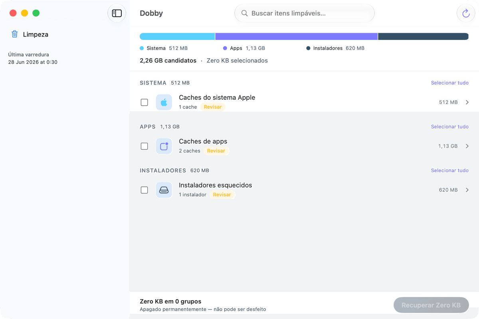Click the Recuperar Zero KB button
The image size is (479, 319).
tap(431, 305)
